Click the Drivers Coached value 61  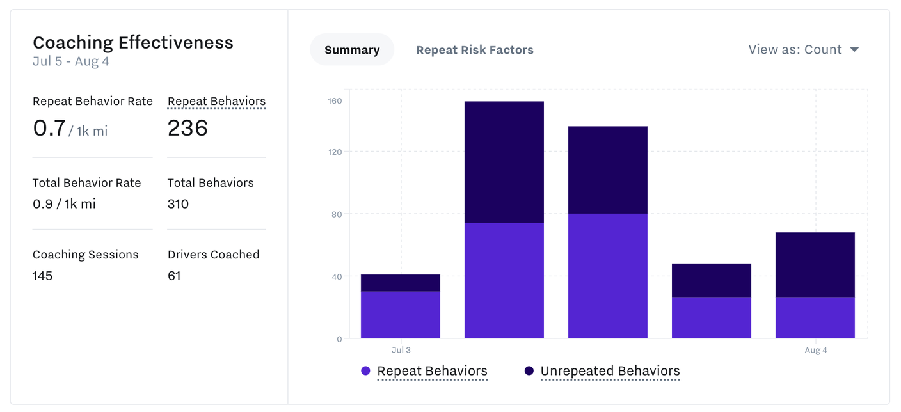[x=174, y=276]
